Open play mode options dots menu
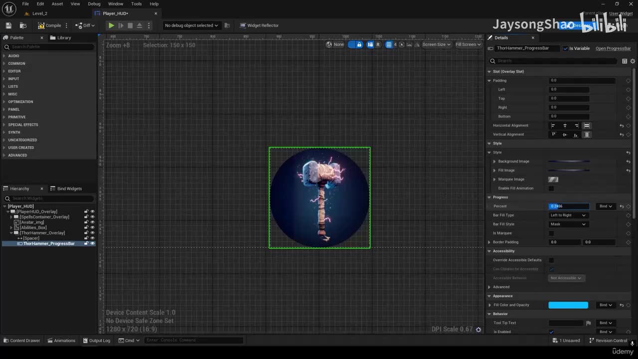The width and height of the screenshot is (638, 359). (x=149, y=25)
